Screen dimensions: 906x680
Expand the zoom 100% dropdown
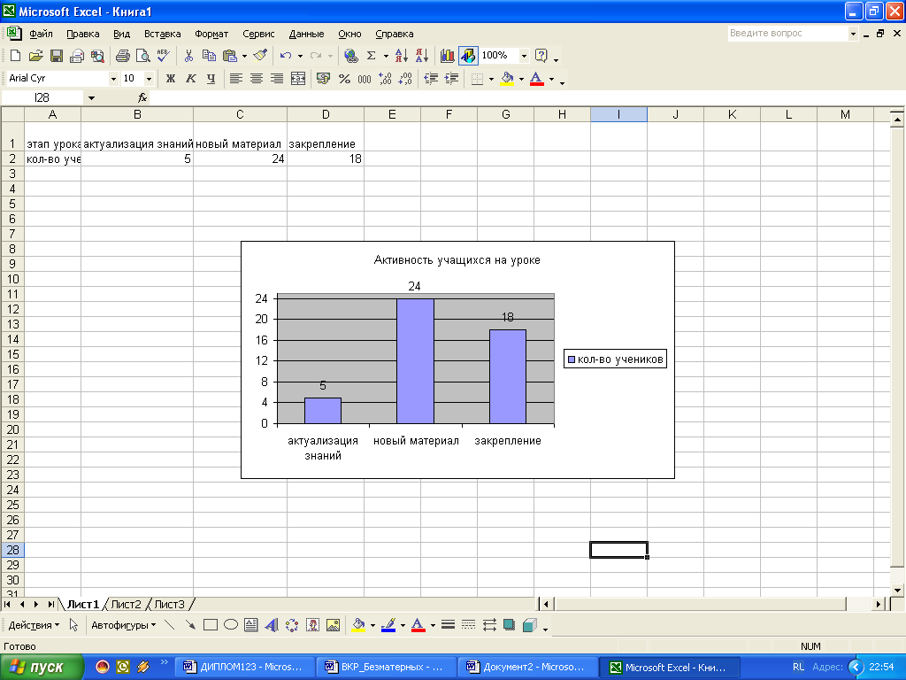[524, 56]
